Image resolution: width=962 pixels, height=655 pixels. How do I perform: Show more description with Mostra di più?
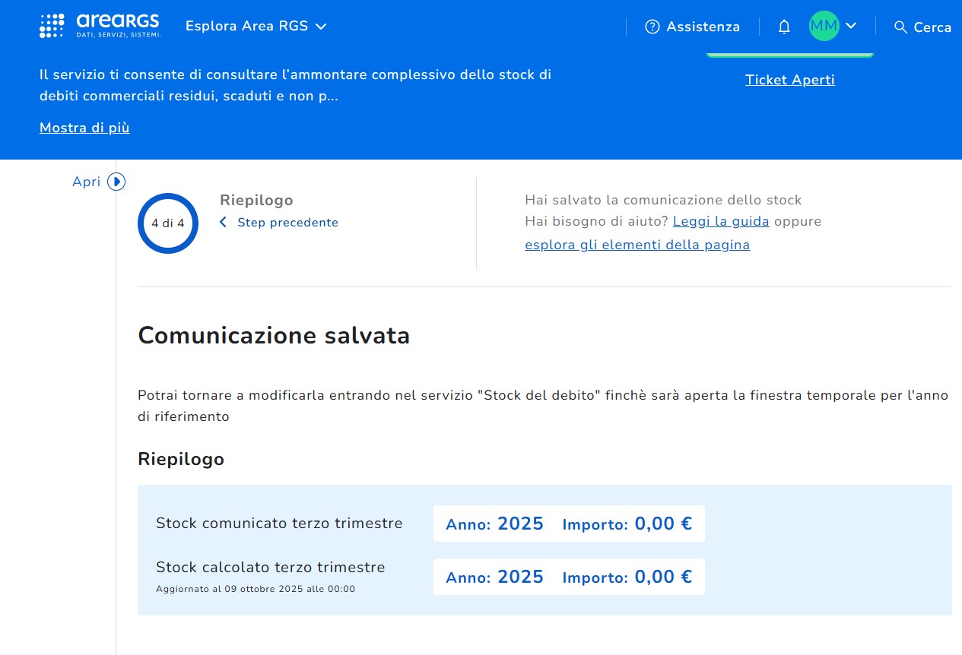[x=84, y=128]
